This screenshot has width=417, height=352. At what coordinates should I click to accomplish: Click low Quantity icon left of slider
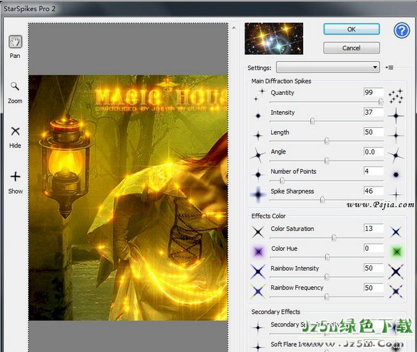pyautogui.click(x=259, y=95)
